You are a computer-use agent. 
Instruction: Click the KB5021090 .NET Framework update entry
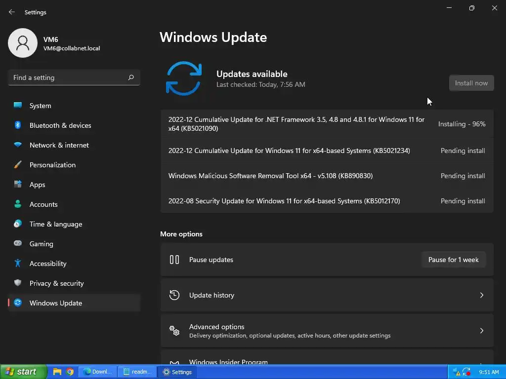point(327,124)
